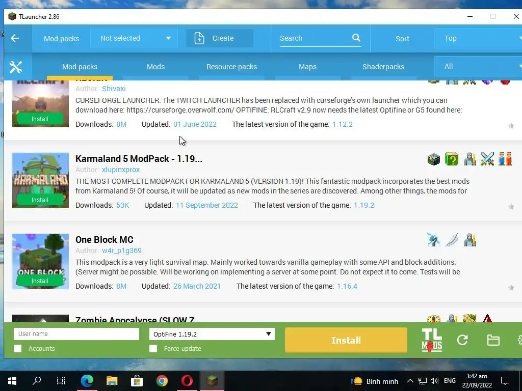
Task: Install the Karmaland 5 ModPack
Action: coord(40,200)
